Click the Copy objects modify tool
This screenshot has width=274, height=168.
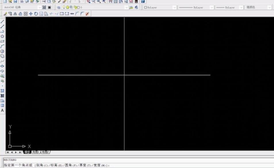tap(10, 14)
